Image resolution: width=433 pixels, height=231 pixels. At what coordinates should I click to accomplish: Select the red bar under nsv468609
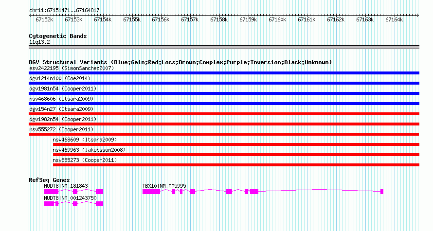tap(236, 144)
